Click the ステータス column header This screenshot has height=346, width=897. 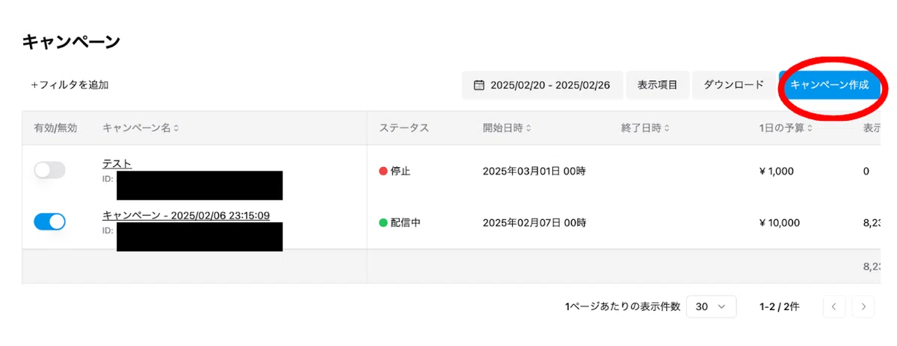(x=404, y=128)
